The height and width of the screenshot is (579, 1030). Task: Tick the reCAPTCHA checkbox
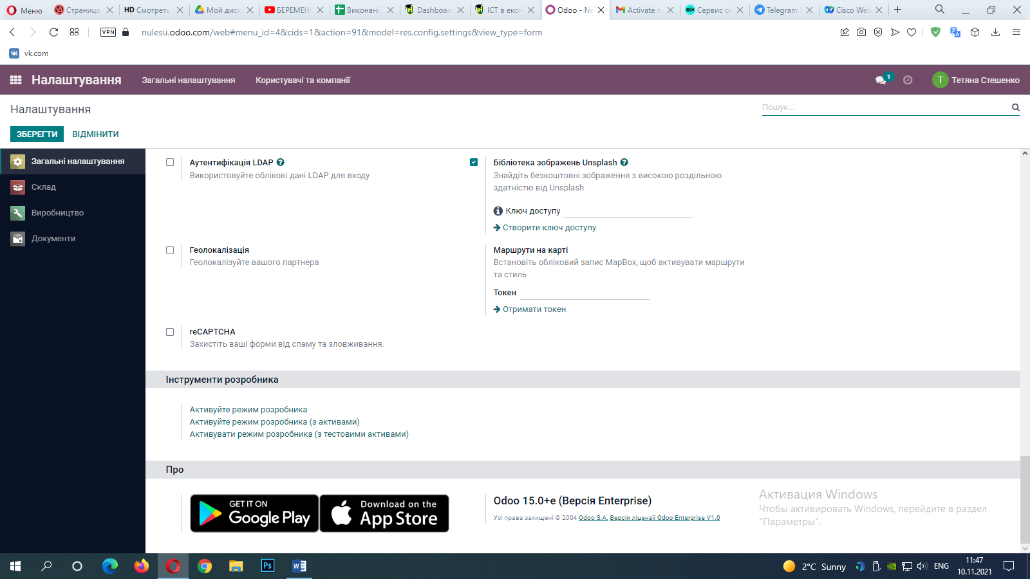pos(170,332)
